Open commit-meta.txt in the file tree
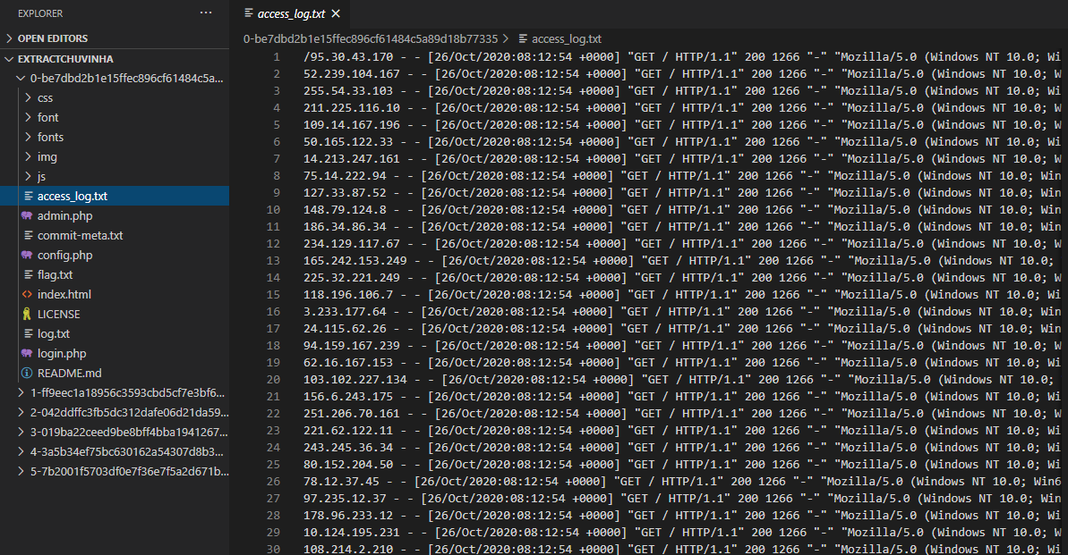Viewport: 1068px width, 555px height. click(x=80, y=235)
